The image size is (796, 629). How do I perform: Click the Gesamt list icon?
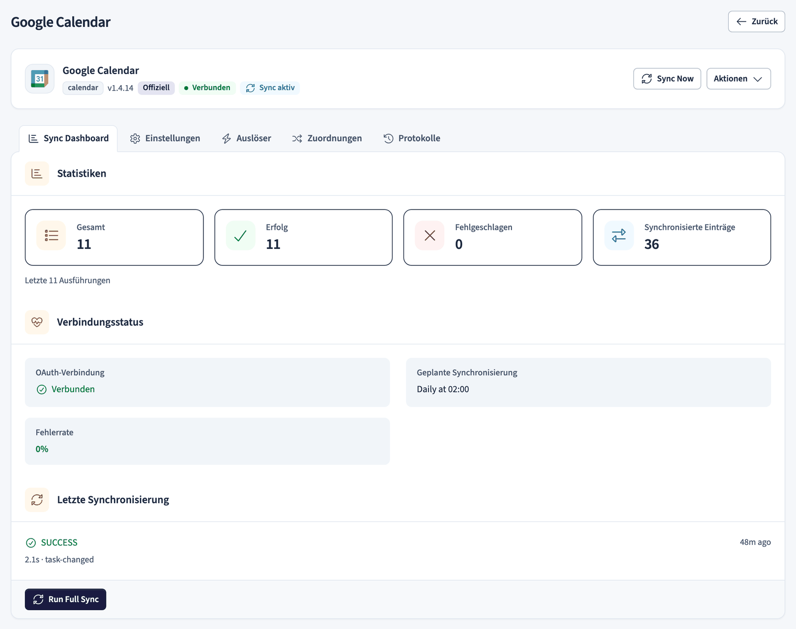pyautogui.click(x=51, y=235)
